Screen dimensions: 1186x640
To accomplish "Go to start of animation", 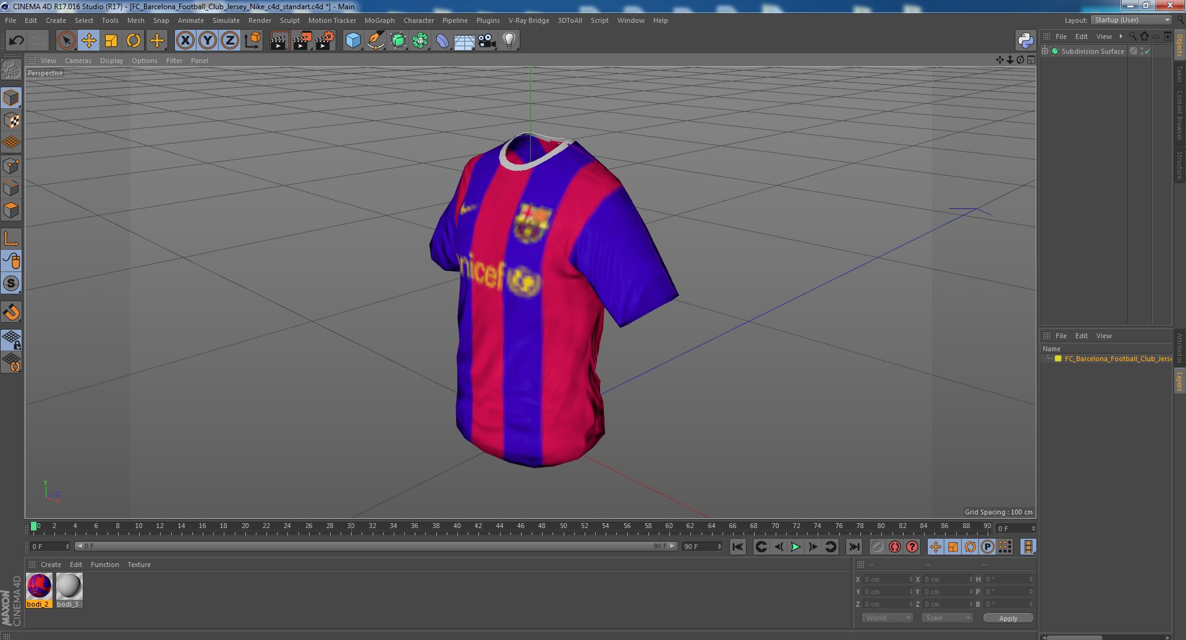I will [737, 547].
